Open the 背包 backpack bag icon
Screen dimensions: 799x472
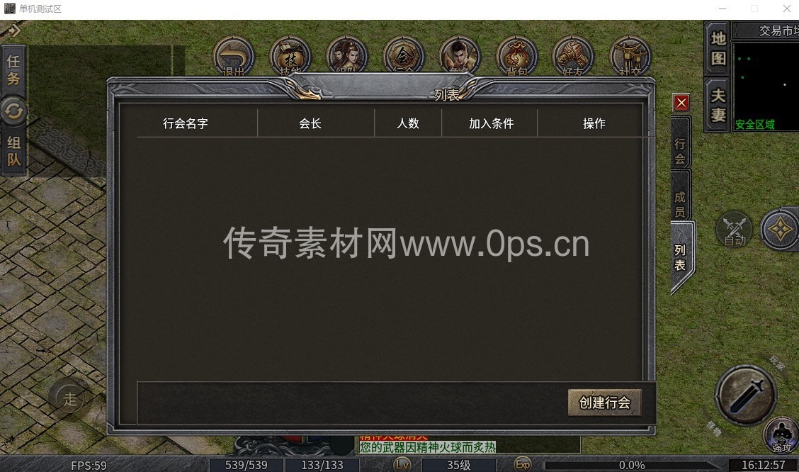point(516,56)
